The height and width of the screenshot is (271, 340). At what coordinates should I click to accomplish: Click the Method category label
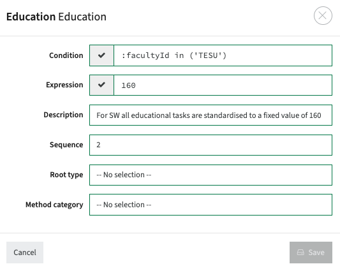[54, 205]
